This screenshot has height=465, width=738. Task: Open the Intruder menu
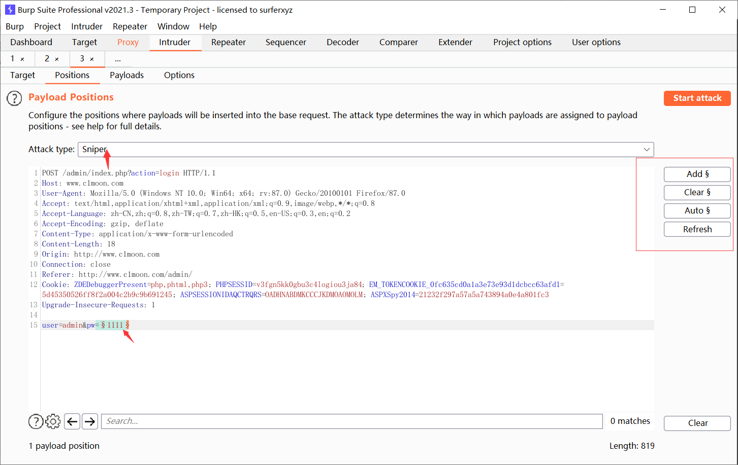87,26
